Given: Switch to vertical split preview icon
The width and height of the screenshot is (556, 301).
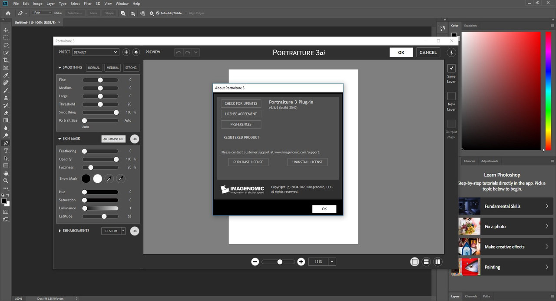Looking at the screenshot, I should pos(438,261).
